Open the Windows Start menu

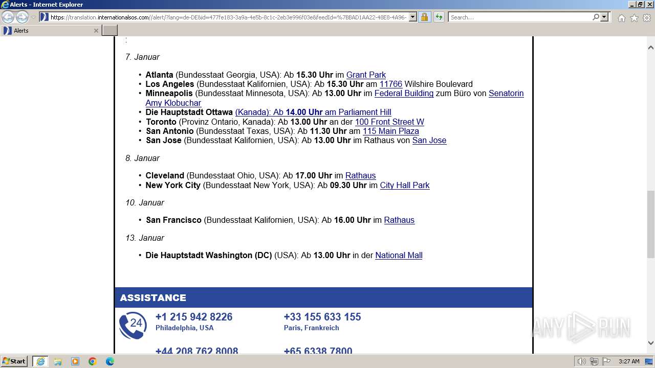coord(14,361)
